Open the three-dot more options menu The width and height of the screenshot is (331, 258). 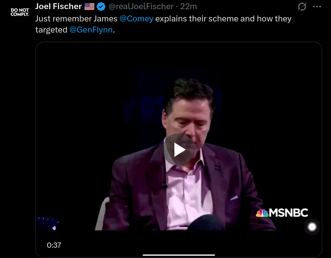coord(317,7)
